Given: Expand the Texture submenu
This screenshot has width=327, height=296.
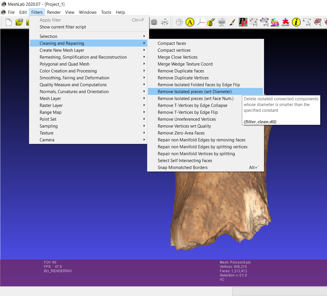Looking at the screenshot, I should [x=89, y=133].
